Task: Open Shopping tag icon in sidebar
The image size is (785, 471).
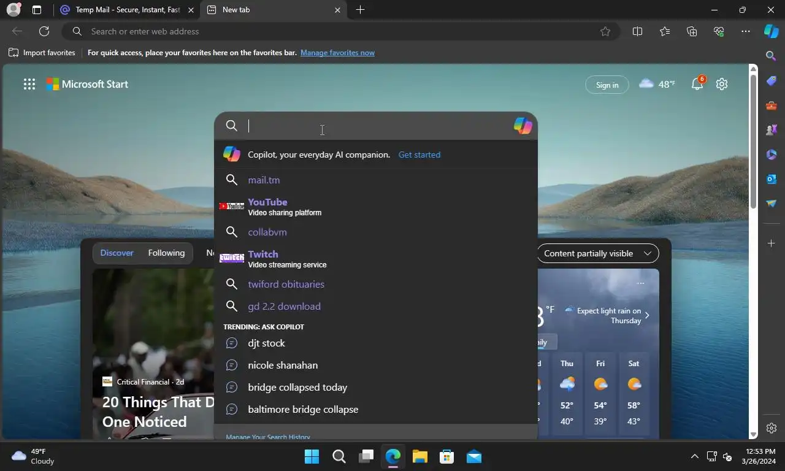Action: pyautogui.click(x=772, y=81)
